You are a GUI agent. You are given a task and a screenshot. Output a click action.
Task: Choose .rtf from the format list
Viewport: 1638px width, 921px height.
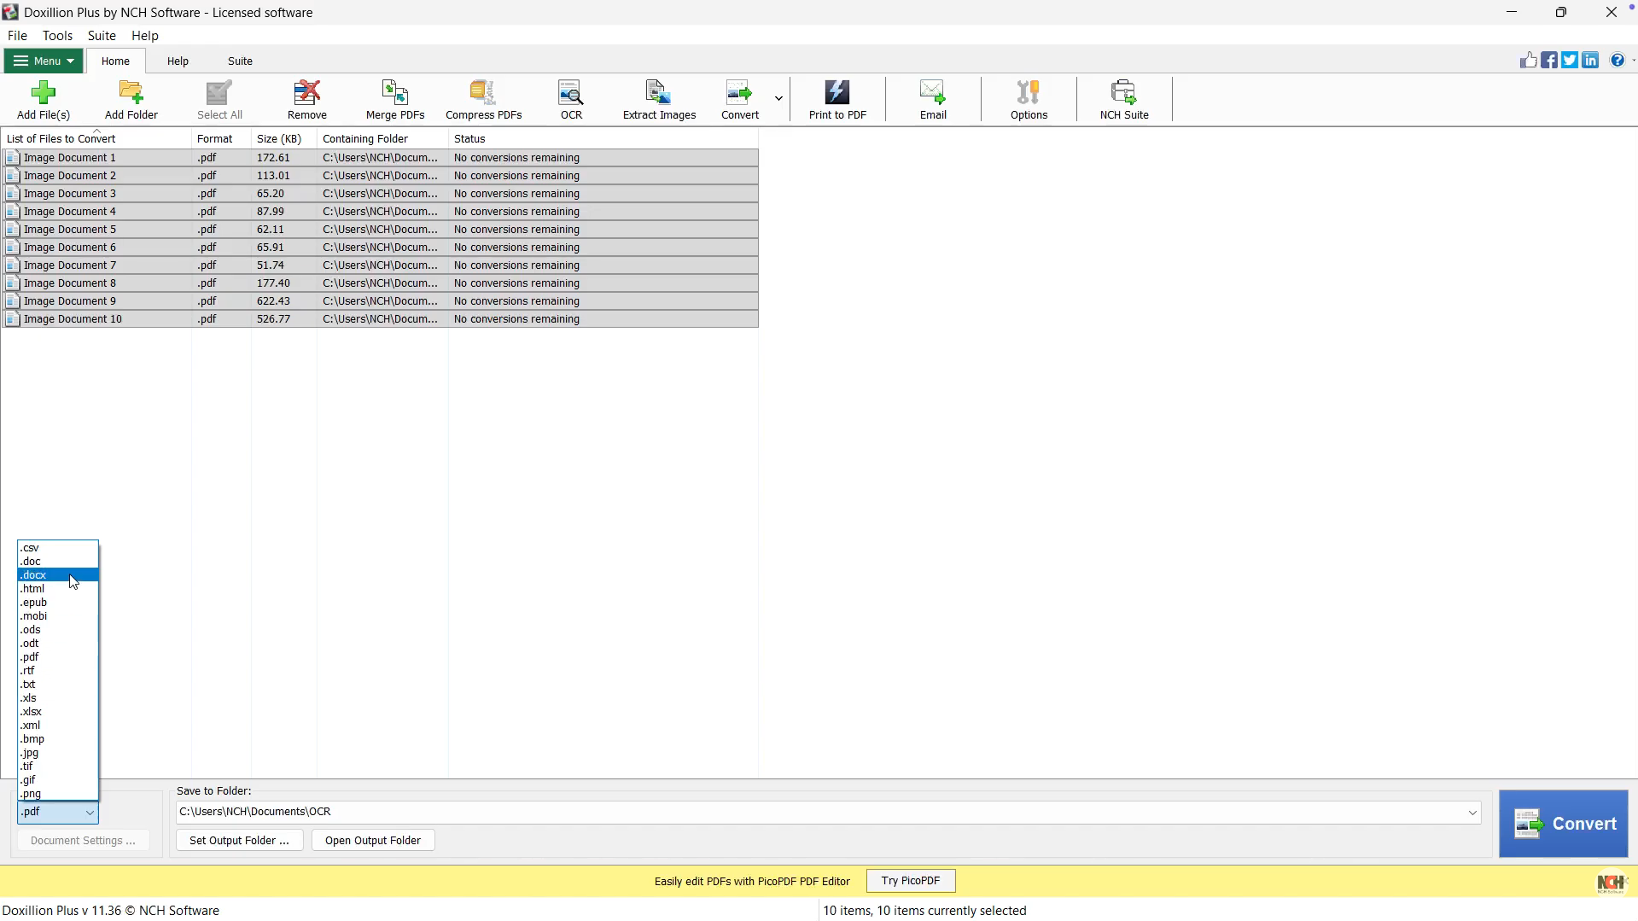58,671
